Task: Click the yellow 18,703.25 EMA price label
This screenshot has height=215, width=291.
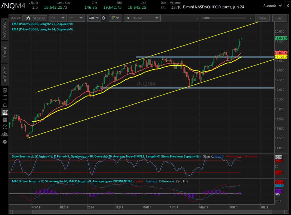Action: tap(281, 57)
